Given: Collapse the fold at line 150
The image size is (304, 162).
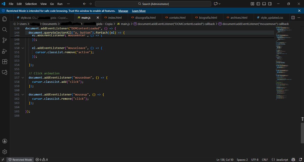Looking at the screenshot, I should pos(23,48).
